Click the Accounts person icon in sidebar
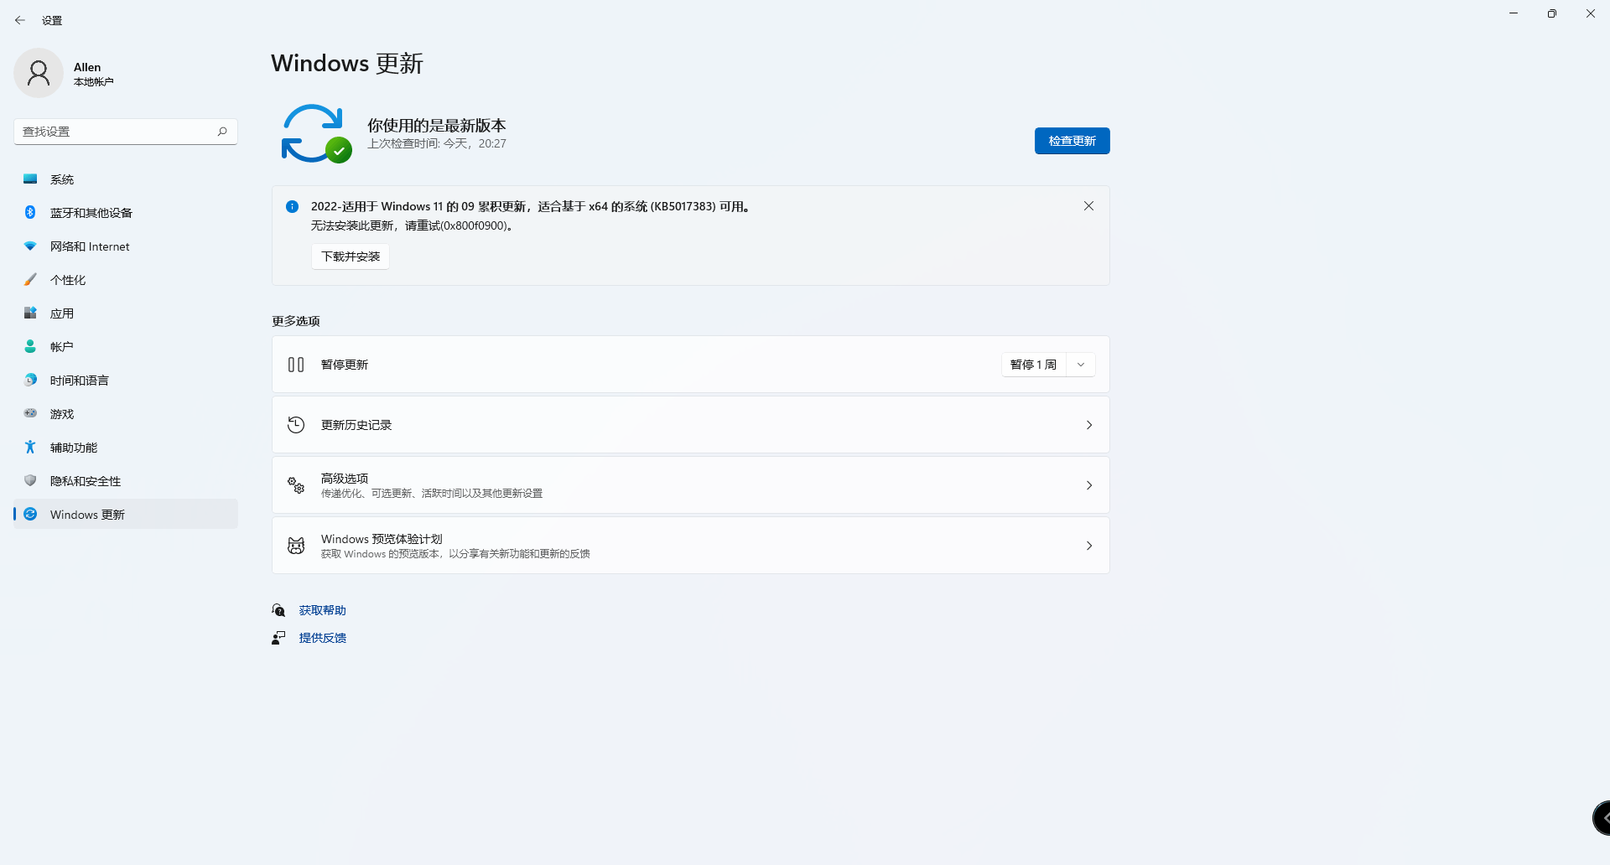1610x865 pixels. pos(30,347)
